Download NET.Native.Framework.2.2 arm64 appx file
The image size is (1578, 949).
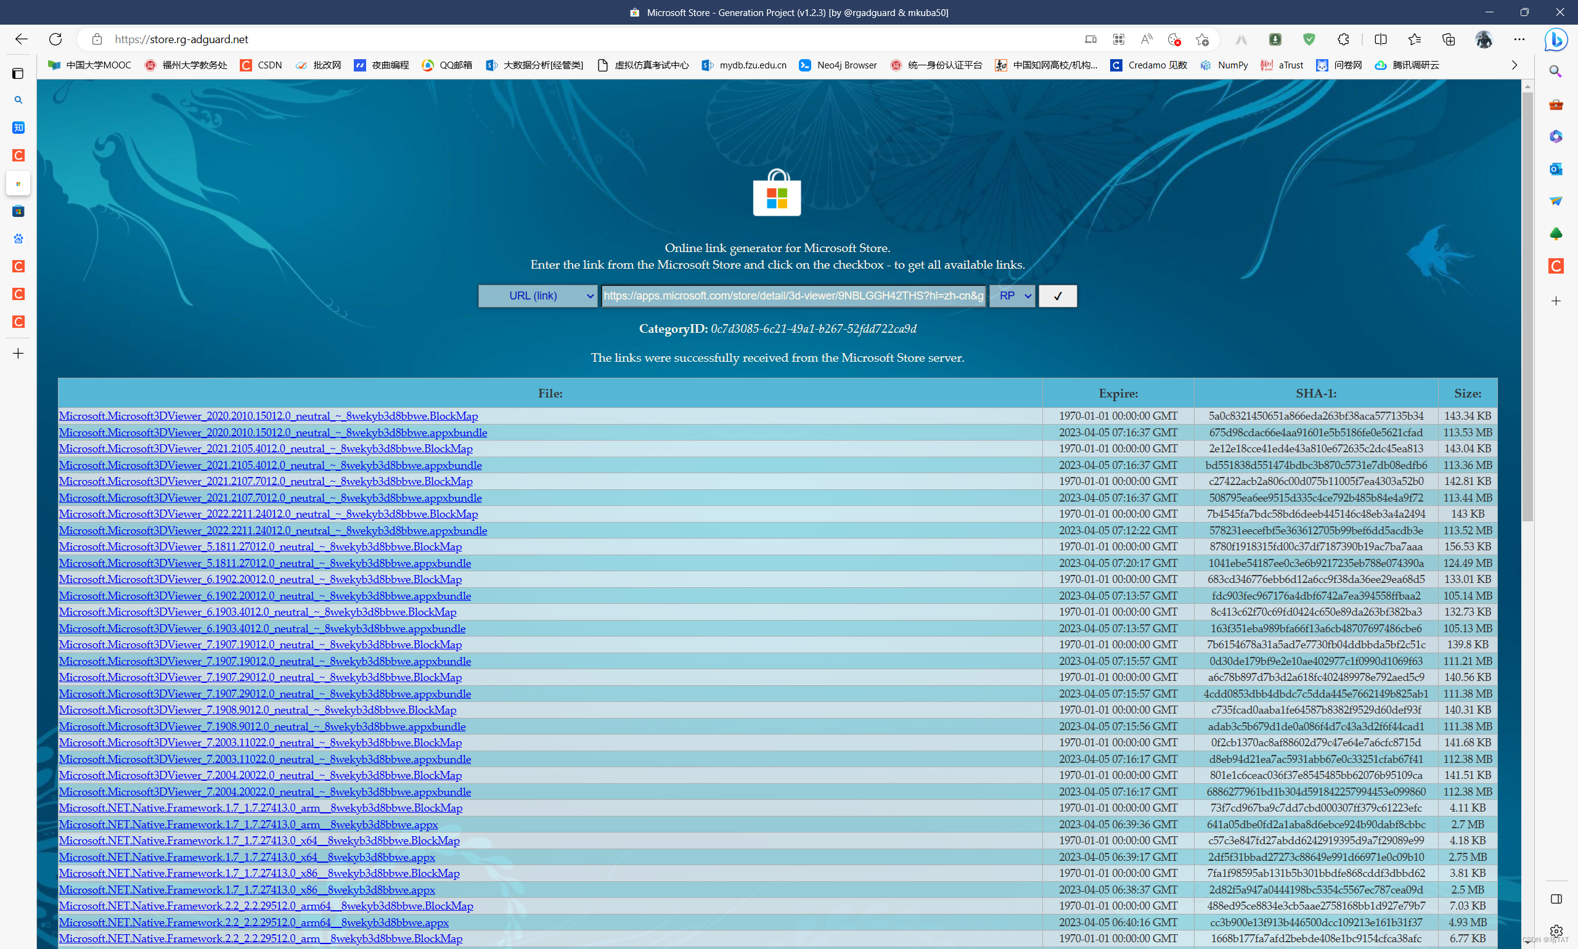pos(254,922)
